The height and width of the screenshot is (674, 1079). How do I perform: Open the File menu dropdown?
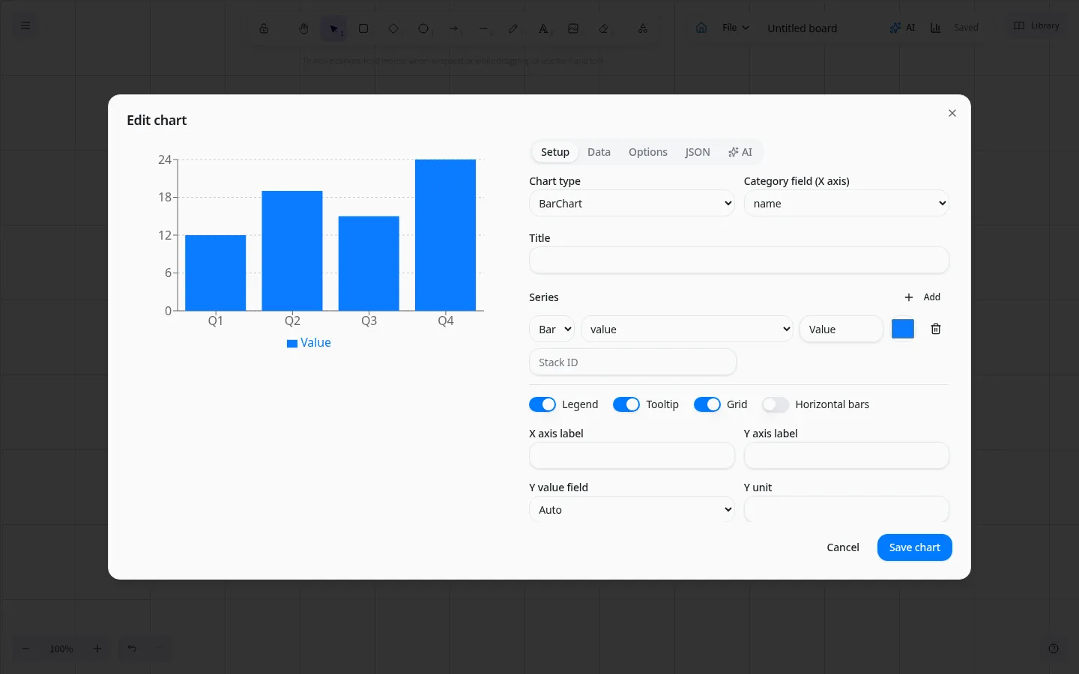click(735, 28)
